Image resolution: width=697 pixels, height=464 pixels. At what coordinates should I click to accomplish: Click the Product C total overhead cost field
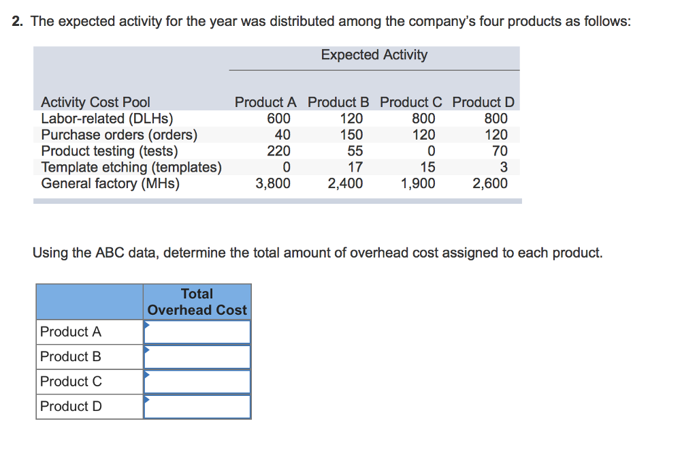pyautogui.click(x=197, y=382)
